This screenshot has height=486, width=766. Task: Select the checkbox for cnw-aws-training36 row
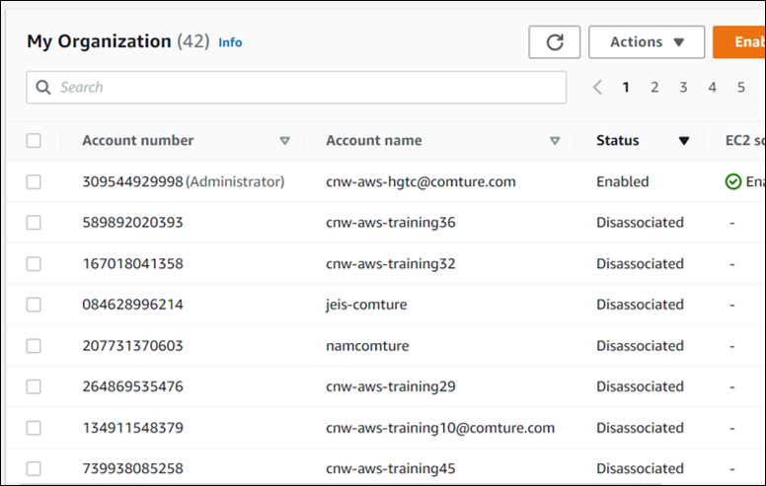click(34, 223)
